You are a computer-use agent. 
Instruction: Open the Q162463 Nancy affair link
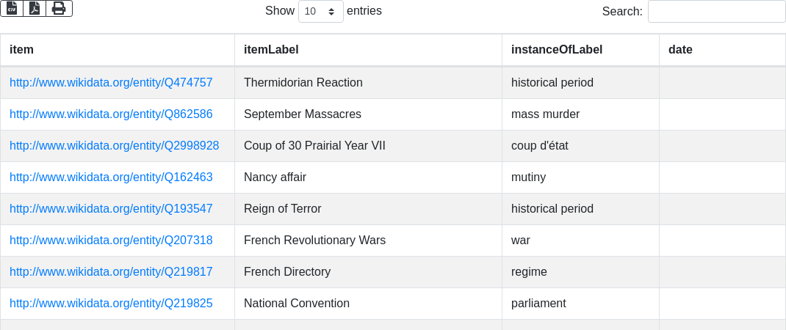tap(111, 177)
